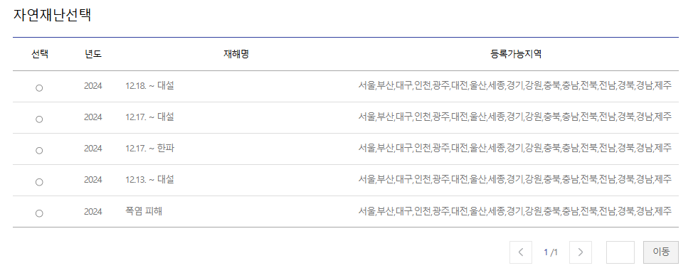
Task: Go to next page with right chevron
Action: [580, 252]
